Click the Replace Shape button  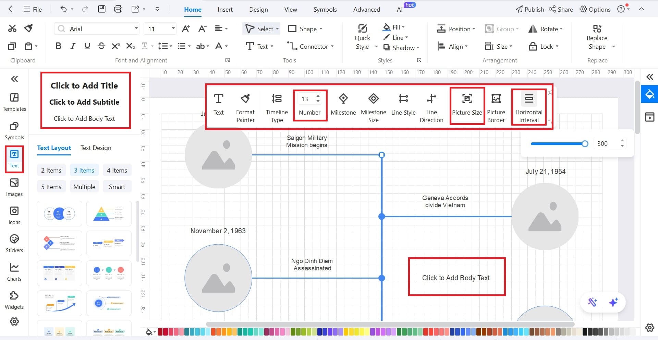[597, 38]
